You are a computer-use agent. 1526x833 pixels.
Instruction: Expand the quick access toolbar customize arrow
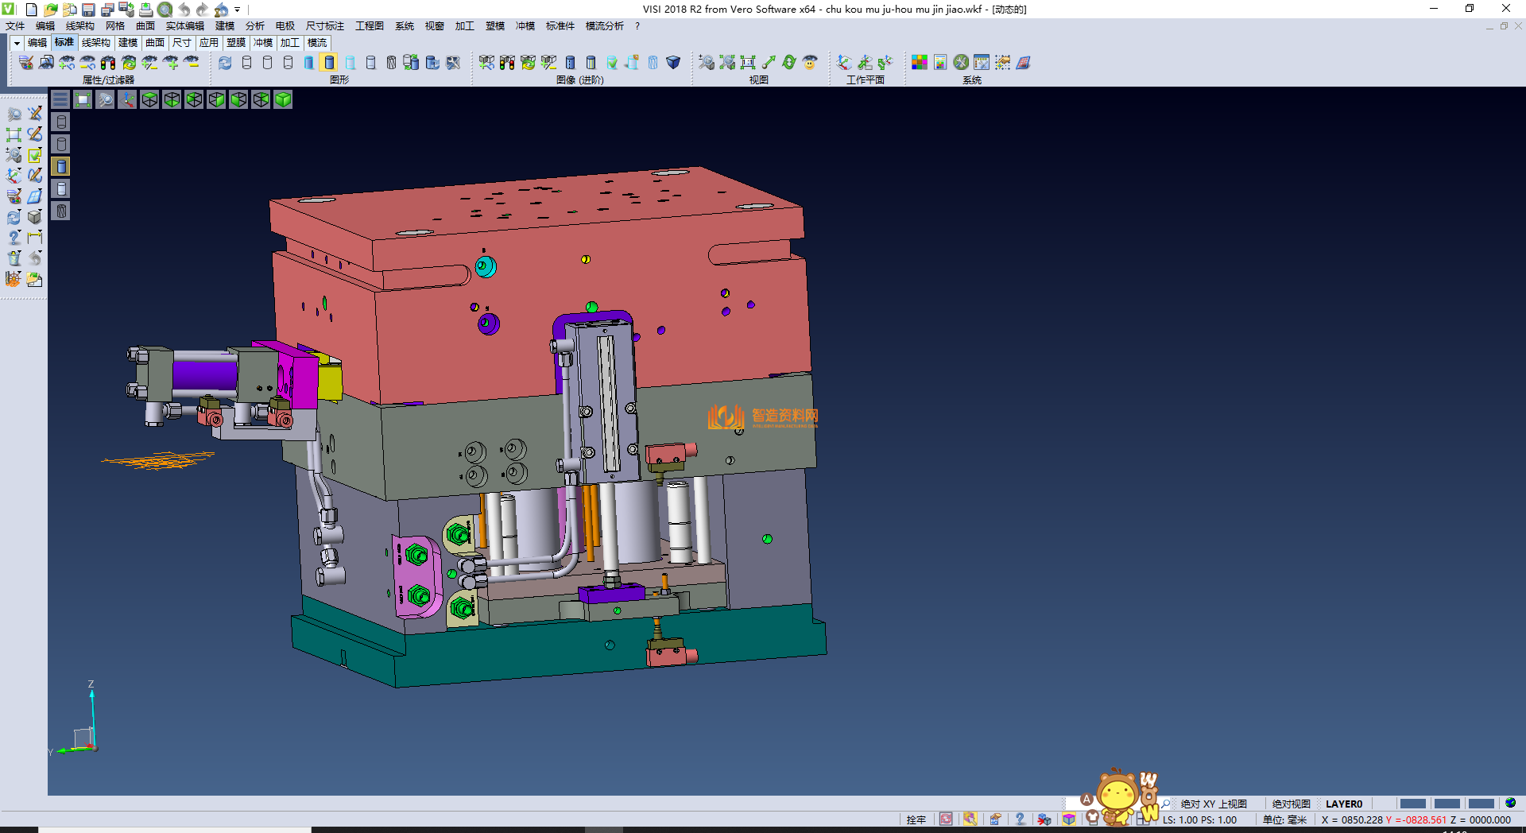click(x=238, y=10)
